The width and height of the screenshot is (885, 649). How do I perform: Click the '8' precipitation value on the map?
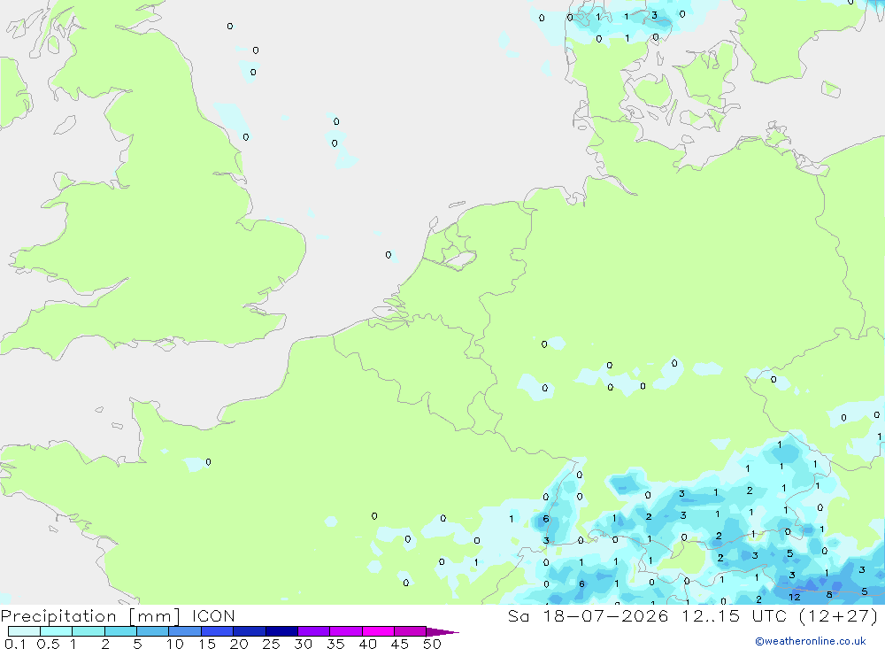click(829, 594)
